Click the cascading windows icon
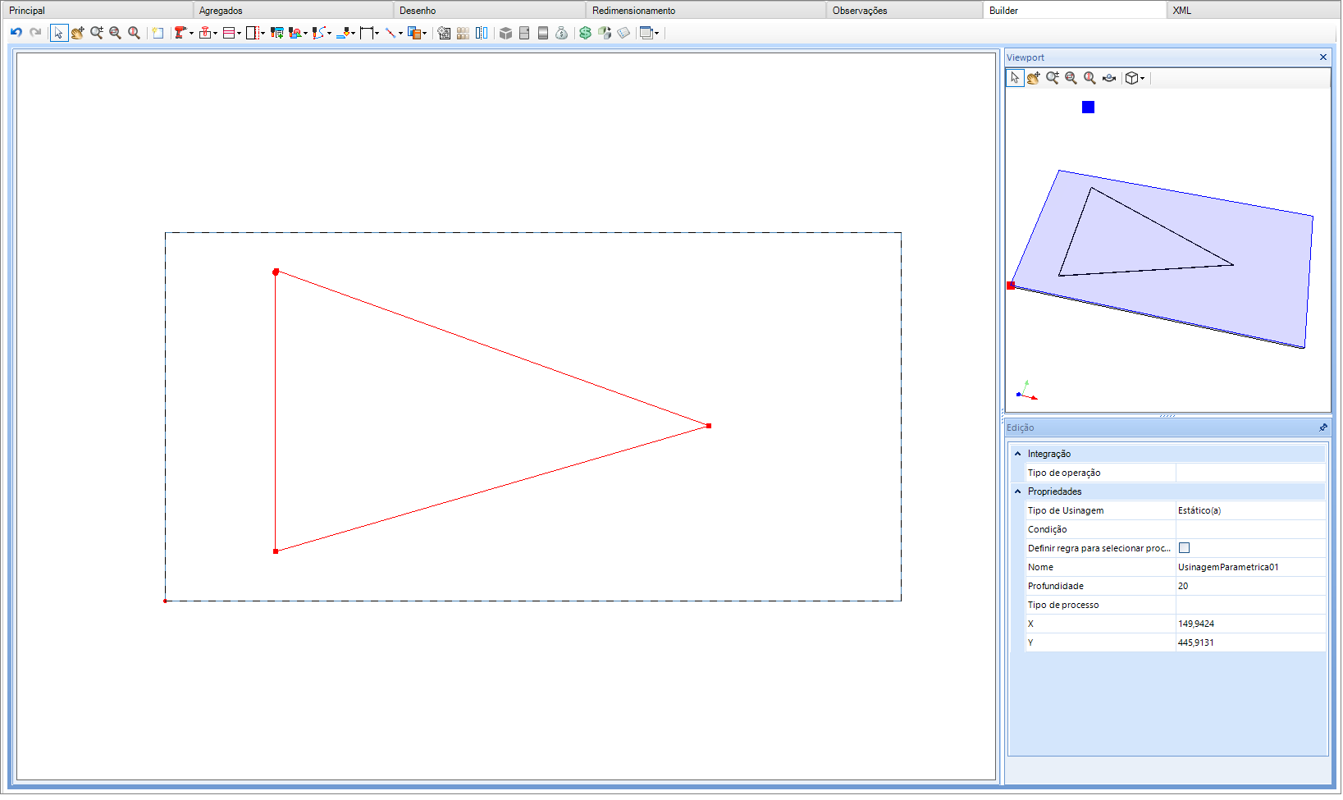 coord(646,33)
